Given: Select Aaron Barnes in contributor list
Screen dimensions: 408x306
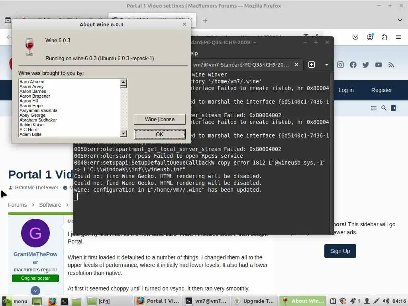Looking at the screenshot, I should [x=33, y=91].
